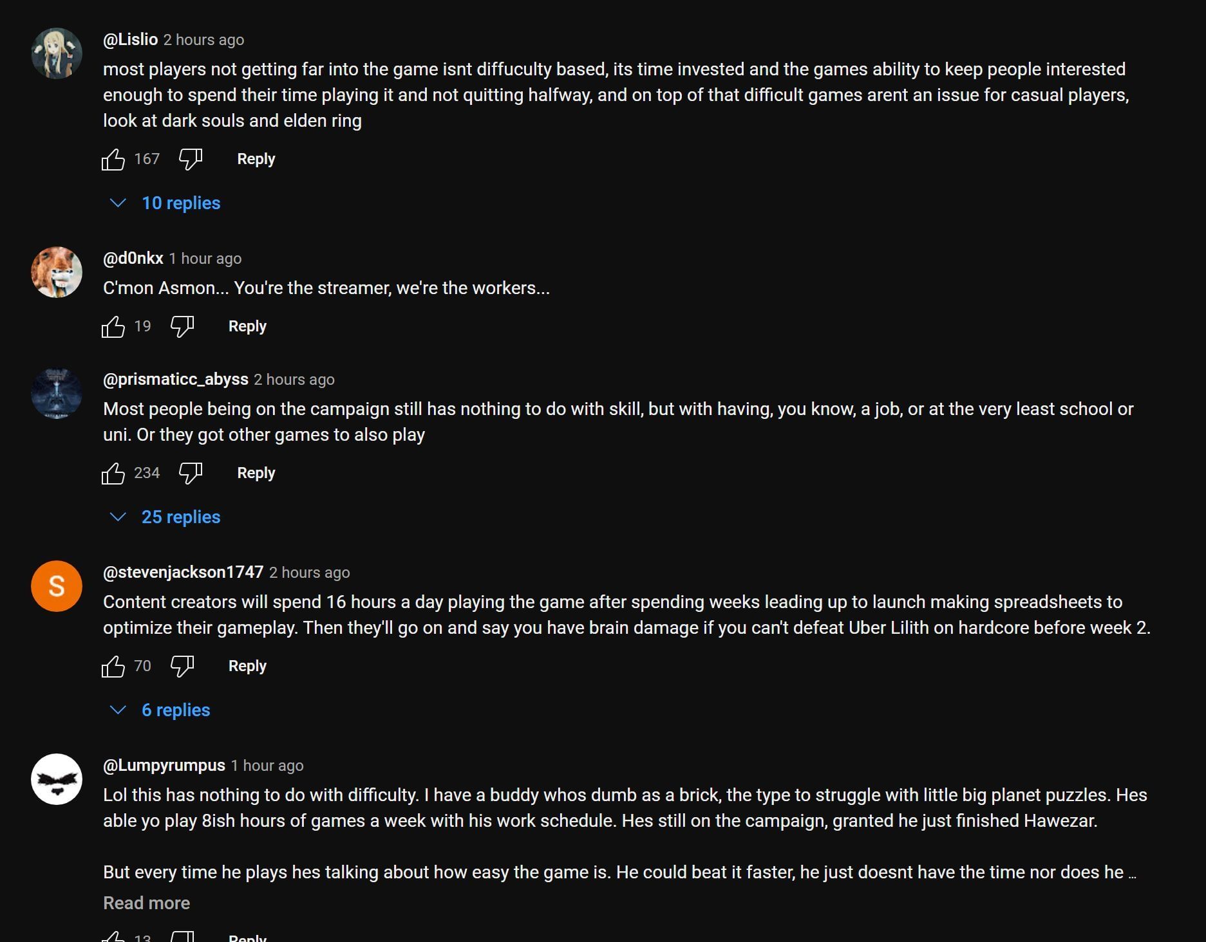Reply to @Lislio's comment
The image size is (1206, 942).
click(256, 159)
